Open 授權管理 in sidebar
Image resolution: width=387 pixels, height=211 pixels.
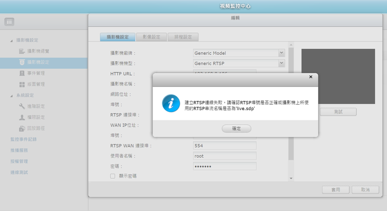19,162
